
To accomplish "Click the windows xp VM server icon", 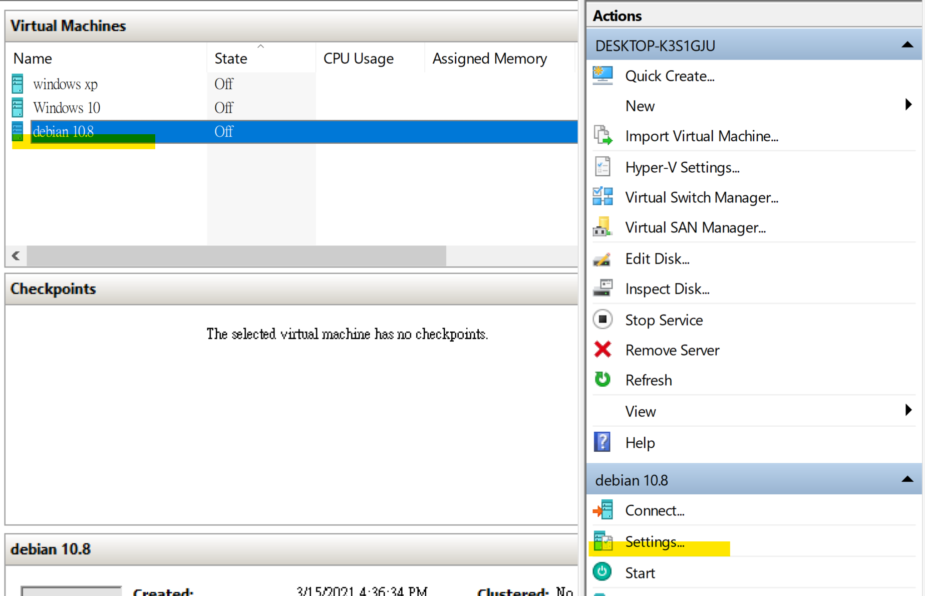I will (18, 84).
